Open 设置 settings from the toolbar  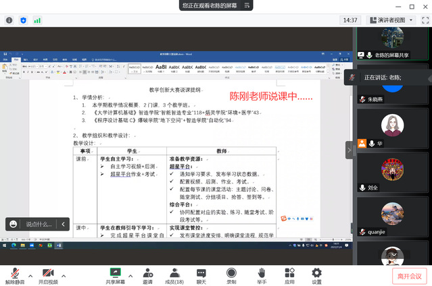click(316, 275)
